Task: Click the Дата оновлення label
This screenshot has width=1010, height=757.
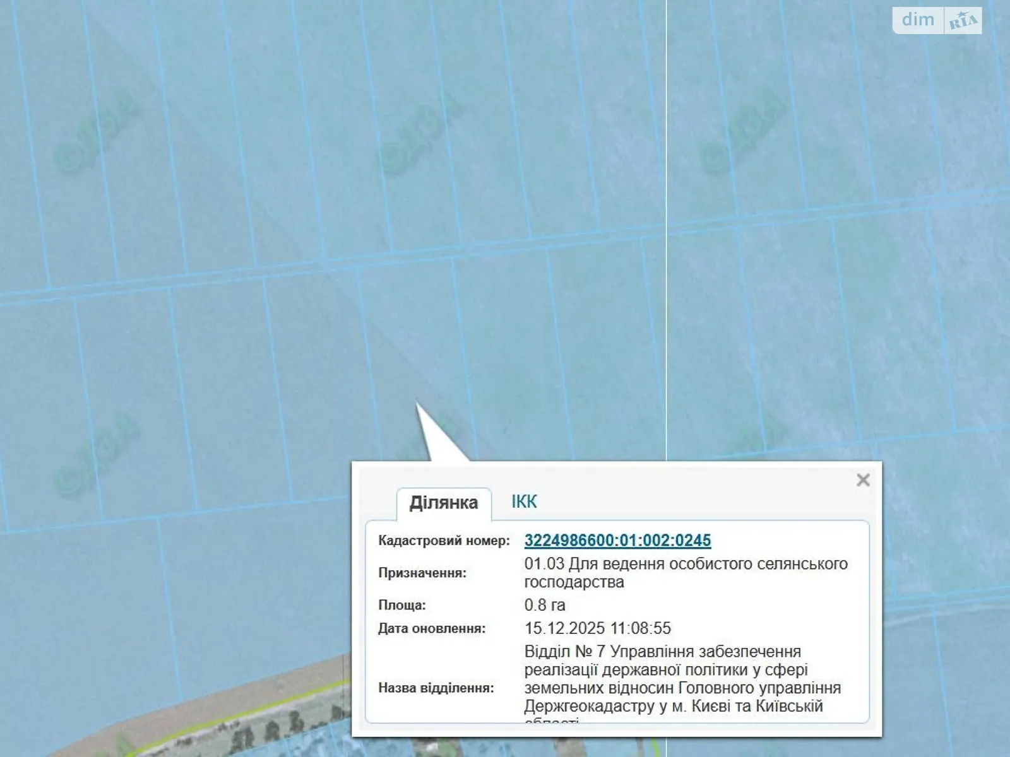Action: 432,628
